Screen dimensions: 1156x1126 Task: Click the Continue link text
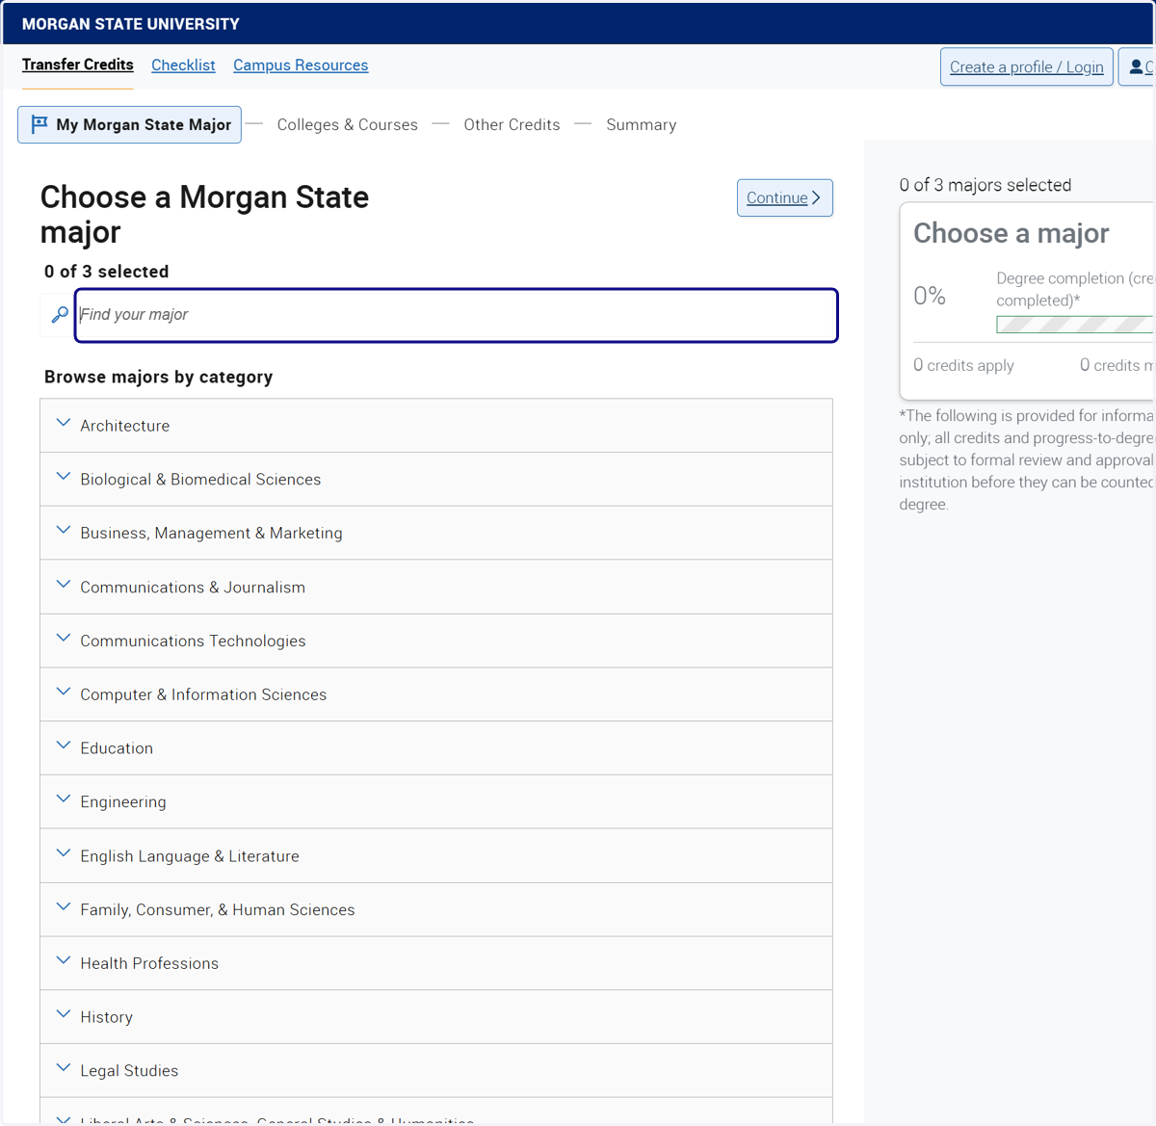(776, 197)
